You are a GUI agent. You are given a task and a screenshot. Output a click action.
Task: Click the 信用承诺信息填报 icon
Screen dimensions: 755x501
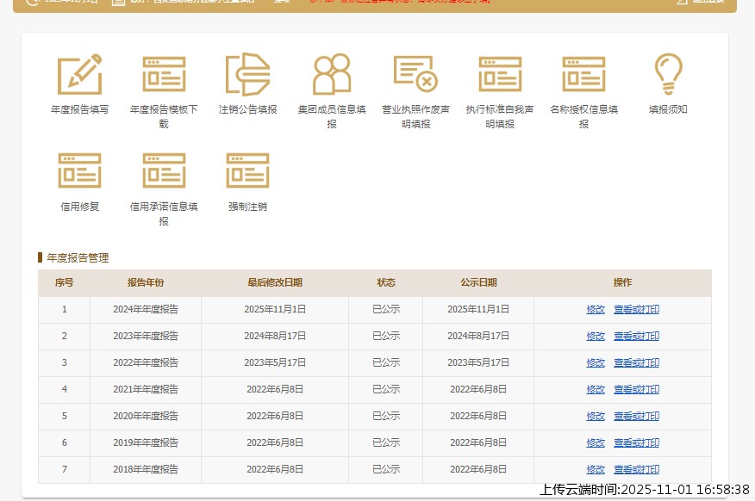(x=164, y=171)
